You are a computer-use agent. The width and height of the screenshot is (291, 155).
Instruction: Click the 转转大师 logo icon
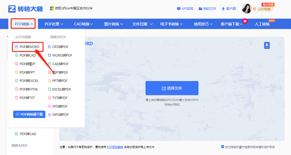point(12,9)
